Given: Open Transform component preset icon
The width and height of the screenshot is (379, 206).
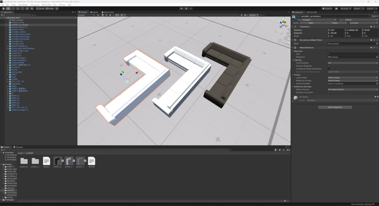Looking at the screenshot, I should (374, 27).
